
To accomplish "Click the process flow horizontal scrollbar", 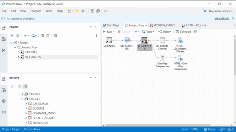I will coord(158,125).
